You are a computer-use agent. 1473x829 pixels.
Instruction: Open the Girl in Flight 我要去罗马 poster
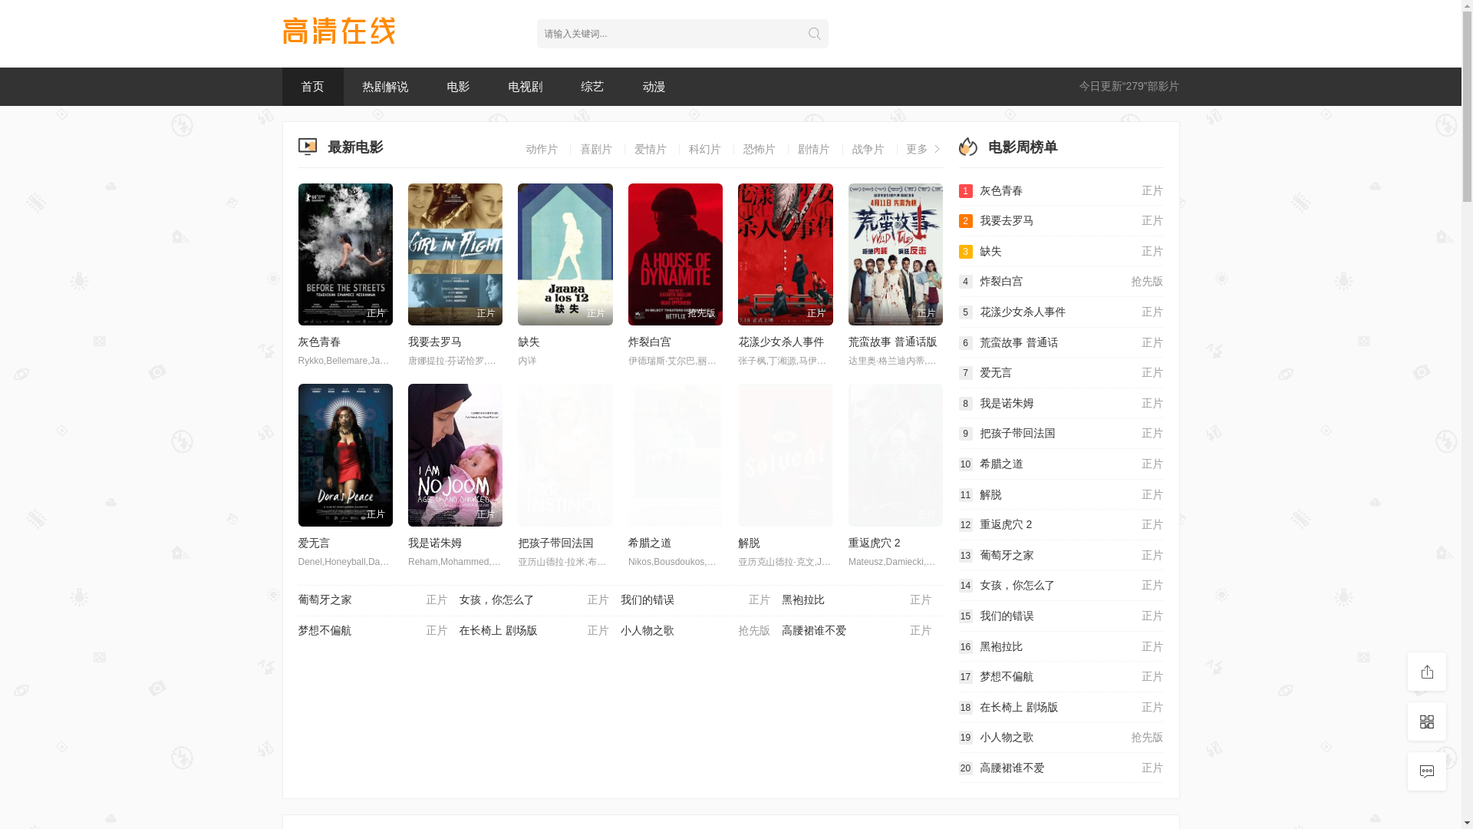coord(455,254)
